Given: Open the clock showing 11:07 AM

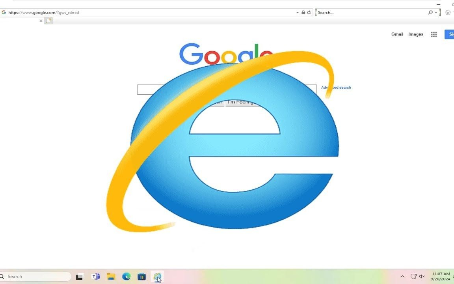Looking at the screenshot, I should 441,277.
